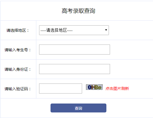
Task: Click the captcha image to refresh it
Action: [94, 87]
